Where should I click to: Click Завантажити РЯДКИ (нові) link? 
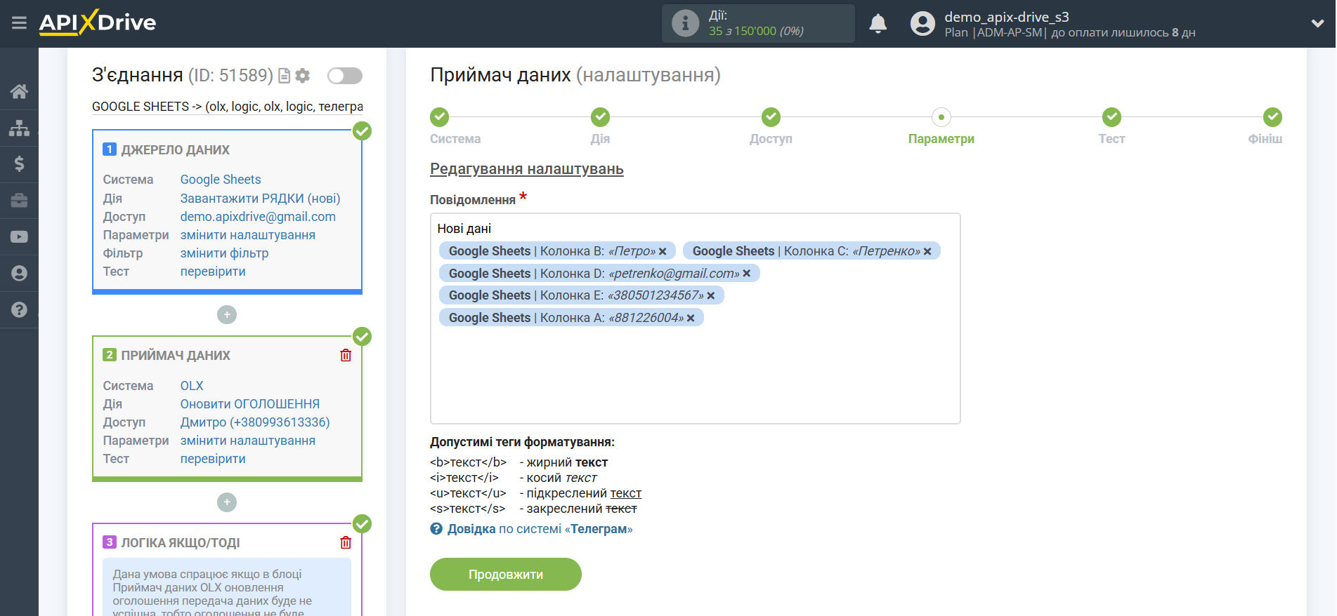(260, 199)
